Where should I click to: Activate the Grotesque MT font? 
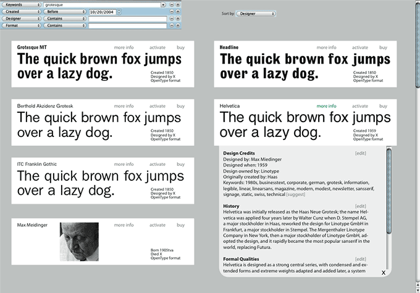pyautogui.click(x=157, y=47)
